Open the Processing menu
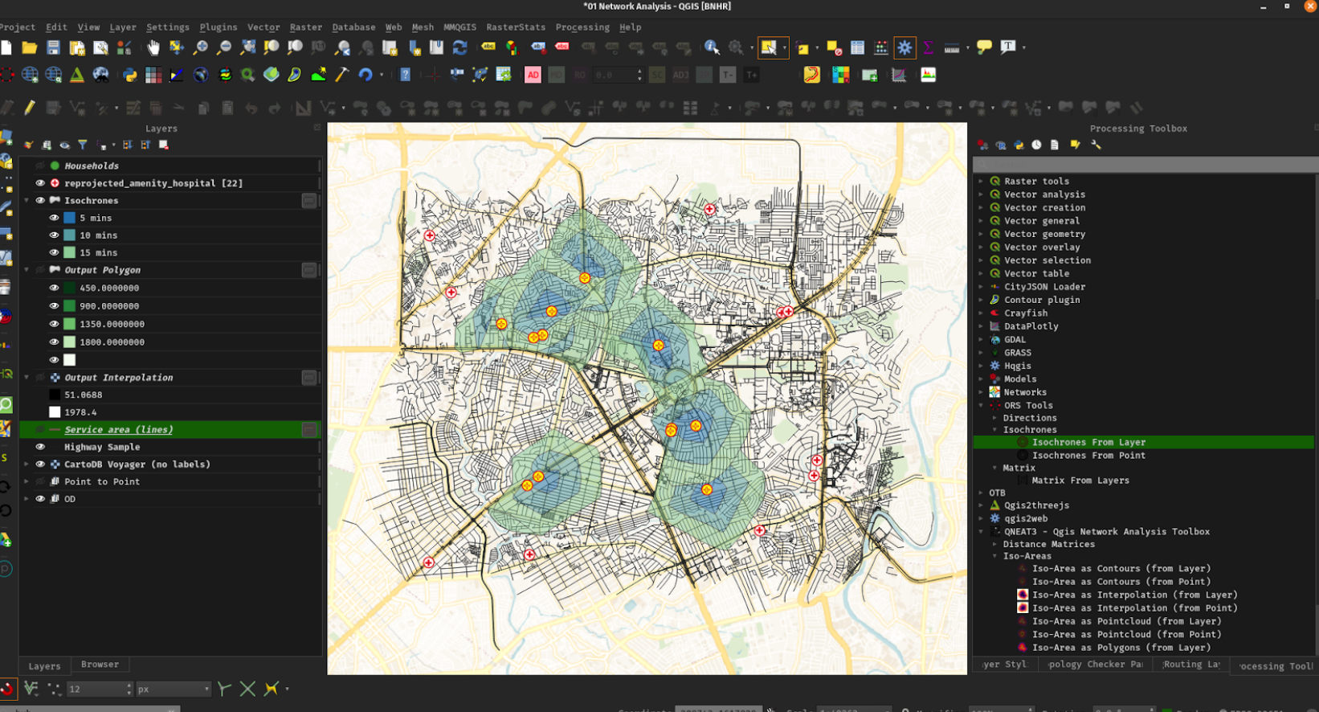This screenshot has height=712, width=1319. [582, 27]
